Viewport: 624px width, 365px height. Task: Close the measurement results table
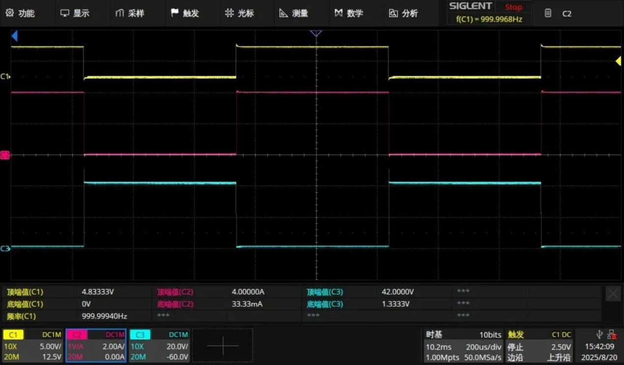(613, 294)
